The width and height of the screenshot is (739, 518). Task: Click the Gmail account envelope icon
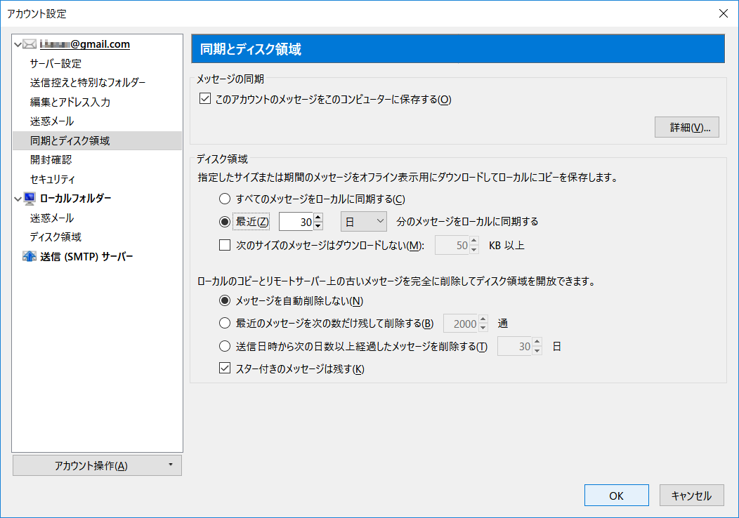click(x=29, y=44)
